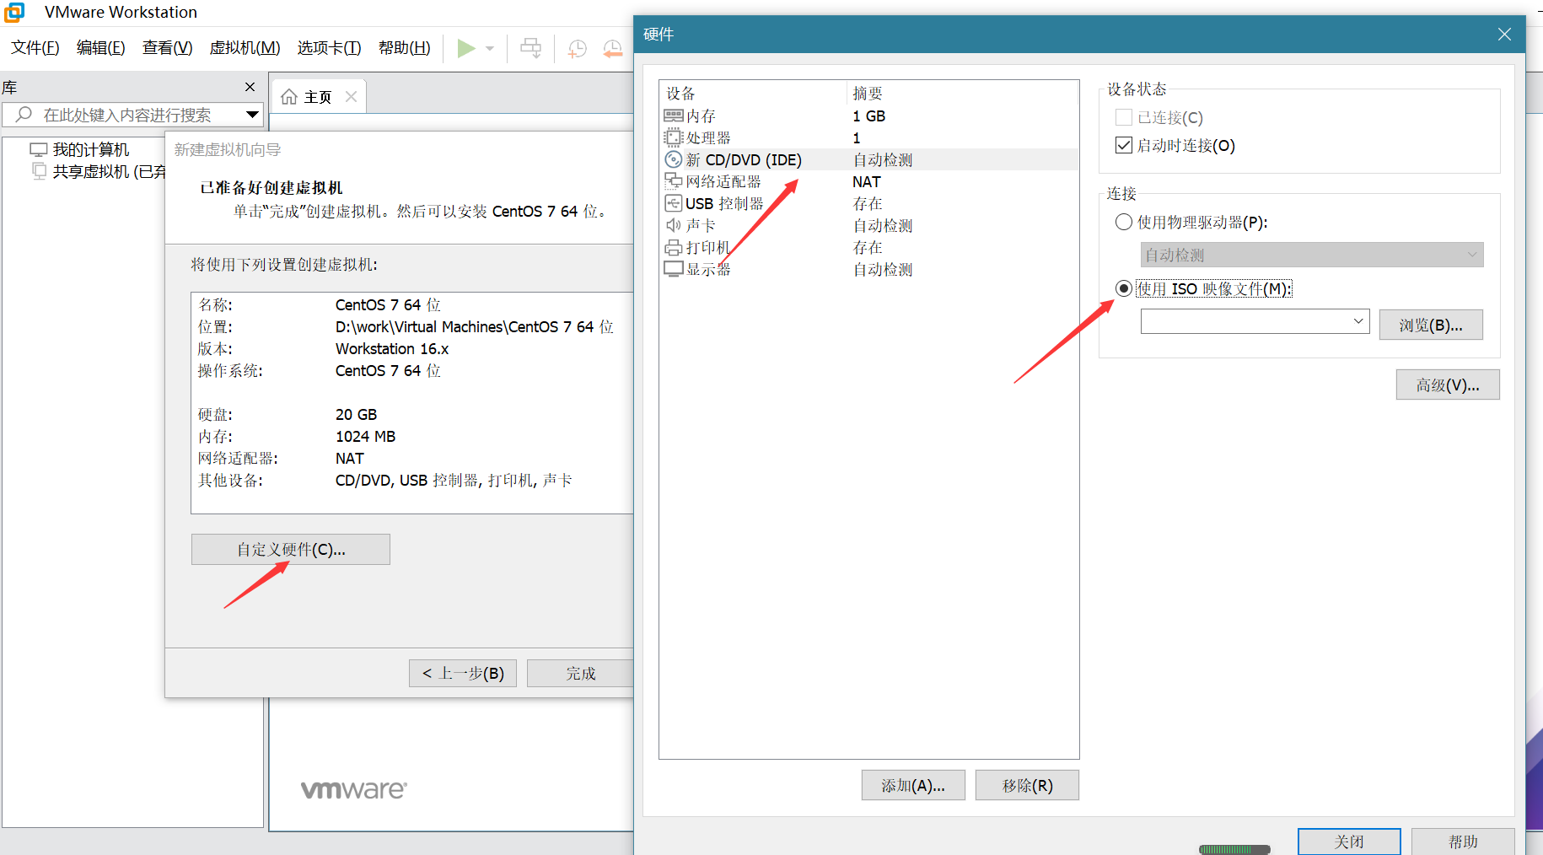The image size is (1543, 855).
Task: Select the 使用物理驱动器(P) radio button
Action: 1124,222
